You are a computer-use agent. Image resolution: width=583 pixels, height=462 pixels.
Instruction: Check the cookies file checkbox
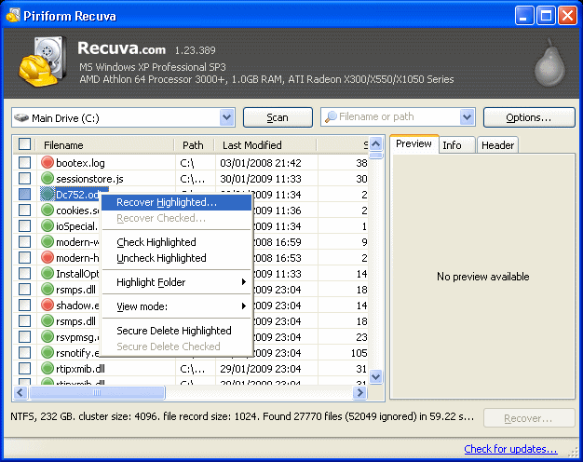pyautogui.click(x=24, y=211)
